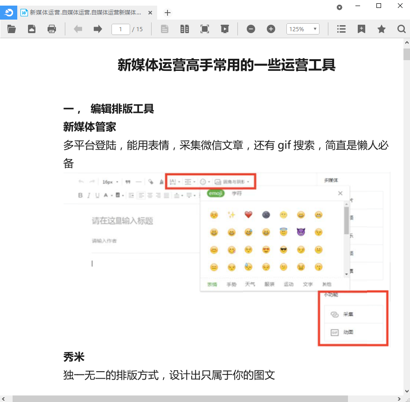The image size is (410, 402).
Task: Start slideshow presentation icon
Action: point(225,29)
